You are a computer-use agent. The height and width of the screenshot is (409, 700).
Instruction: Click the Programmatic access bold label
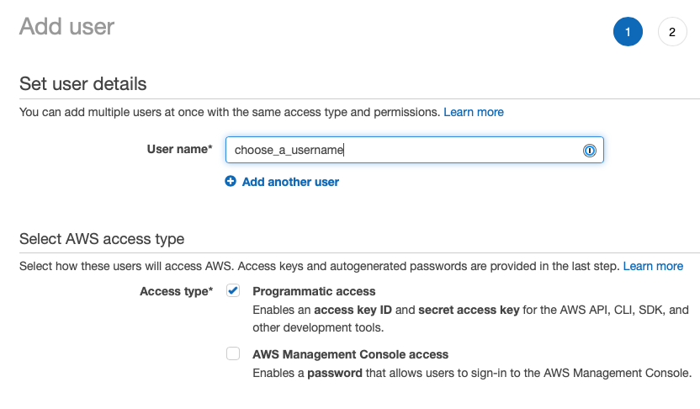(314, 291)
